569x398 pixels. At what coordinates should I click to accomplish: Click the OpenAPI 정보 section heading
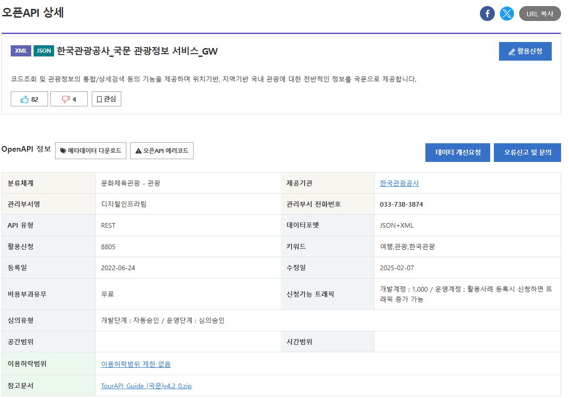[x=26, y=149]
